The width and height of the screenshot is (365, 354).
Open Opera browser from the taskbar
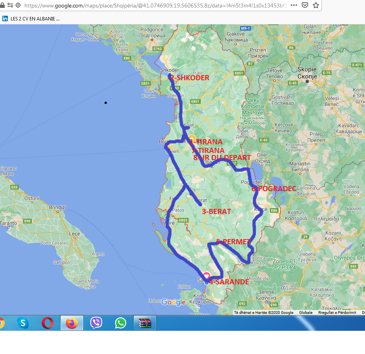tap(48, 323)
